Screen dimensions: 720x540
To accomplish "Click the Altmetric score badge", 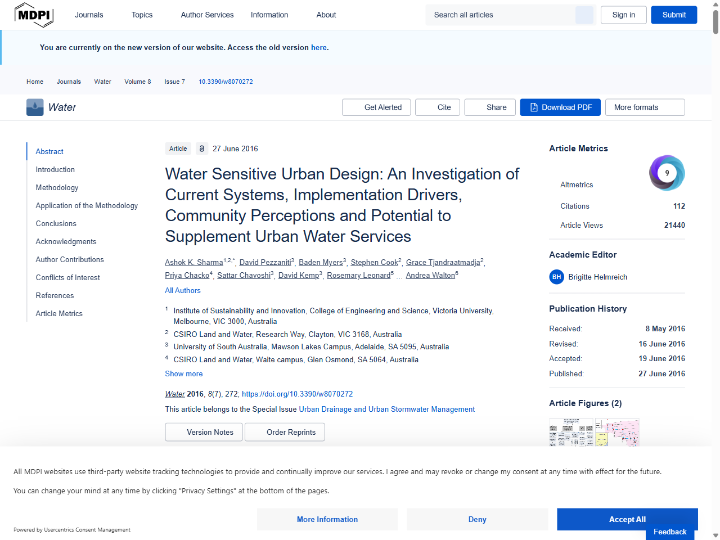I will pyautogui.click(x=667, y=173).
